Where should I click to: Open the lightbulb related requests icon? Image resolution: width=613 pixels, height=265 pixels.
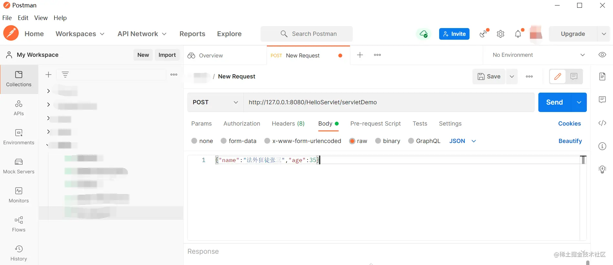coord(602,169)
